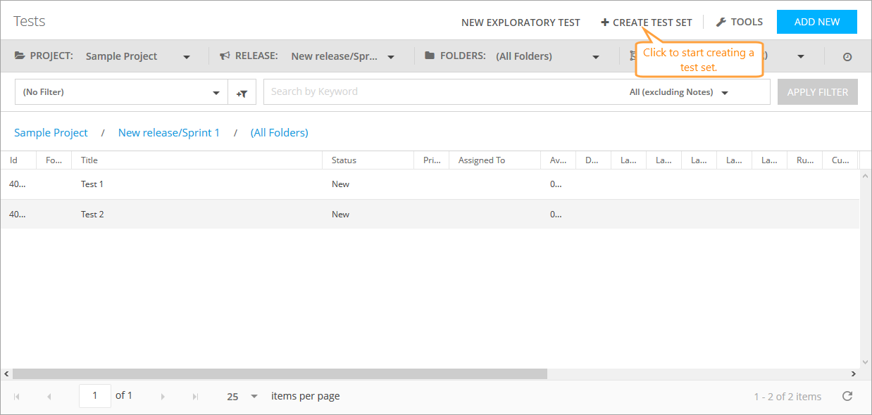Screen dimensions: 872x415
Task: Refresh the grid with reload icon
Action: [x=847, y=397]
